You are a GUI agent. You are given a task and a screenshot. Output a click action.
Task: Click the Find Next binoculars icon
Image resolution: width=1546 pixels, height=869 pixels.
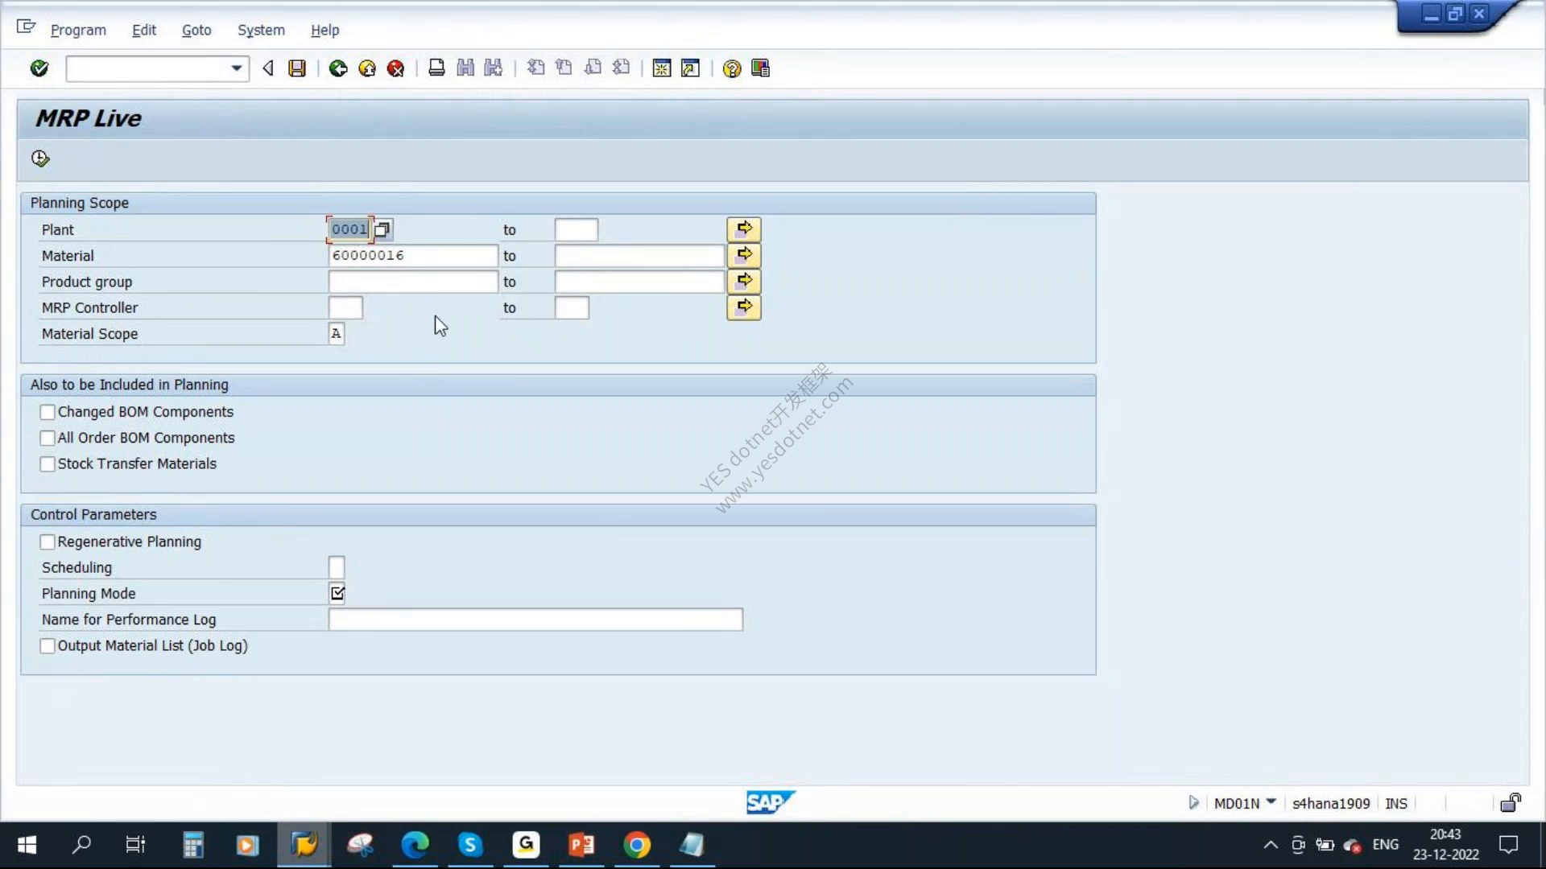[x=494, y=68]
